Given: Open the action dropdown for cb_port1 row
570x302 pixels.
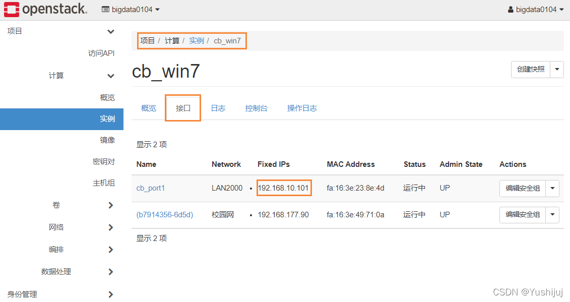Looking at the screenshot, I should pos(552,189).
